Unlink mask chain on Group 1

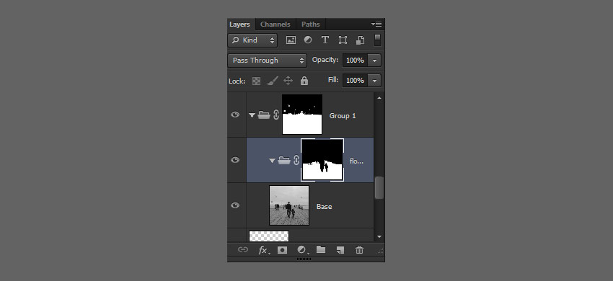point(276,115)
